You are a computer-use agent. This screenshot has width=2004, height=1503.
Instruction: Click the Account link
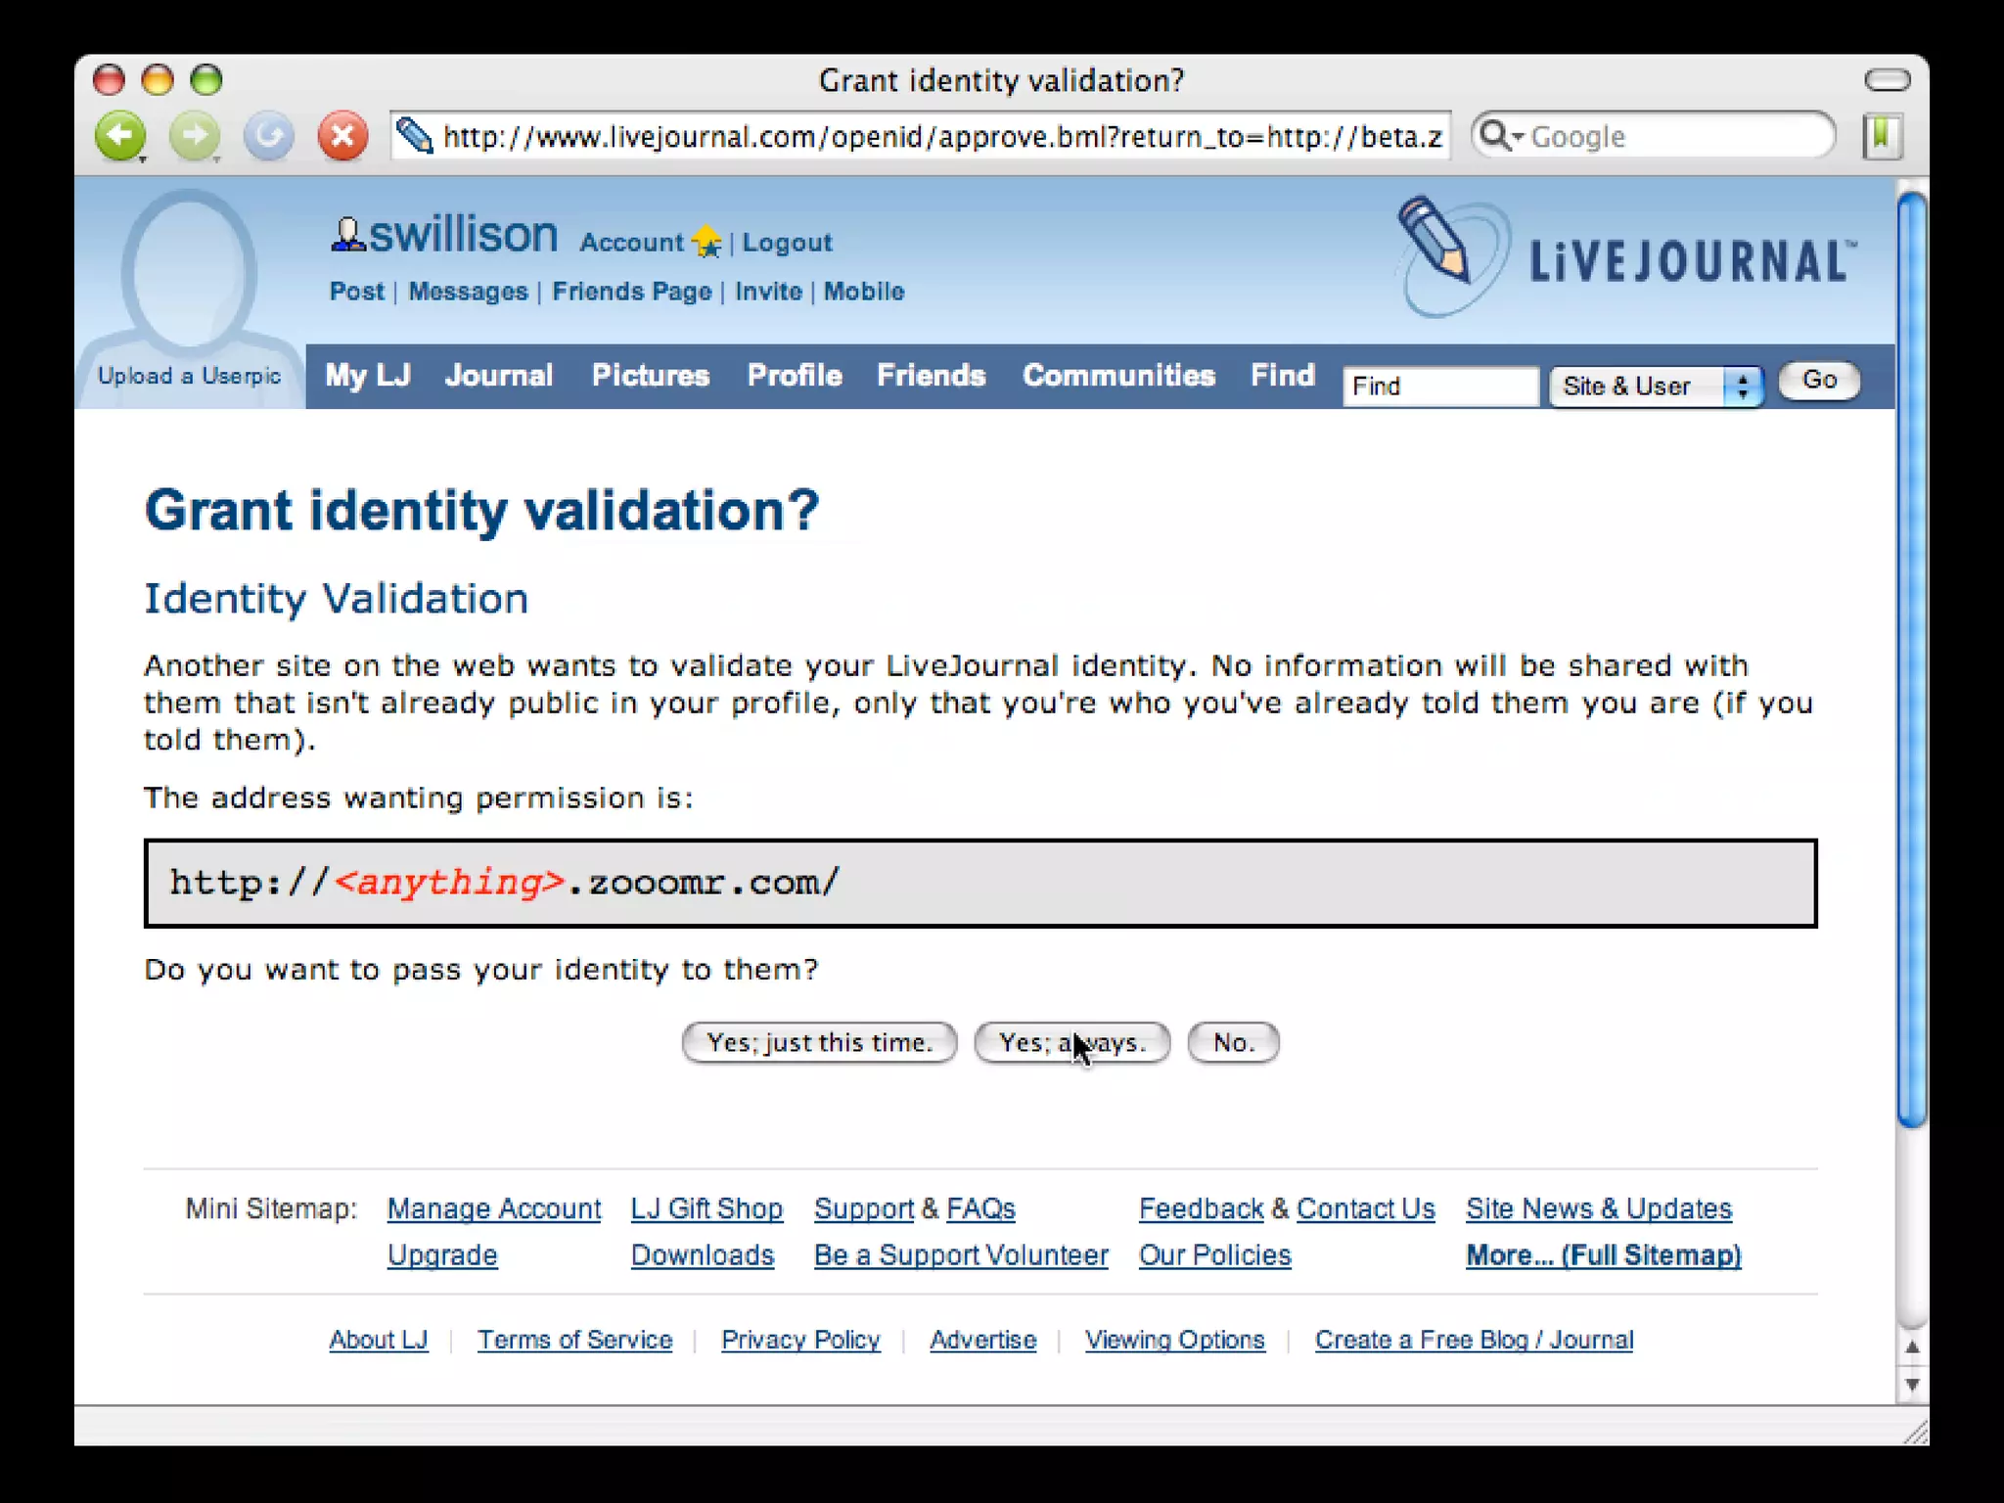[631, 243]
